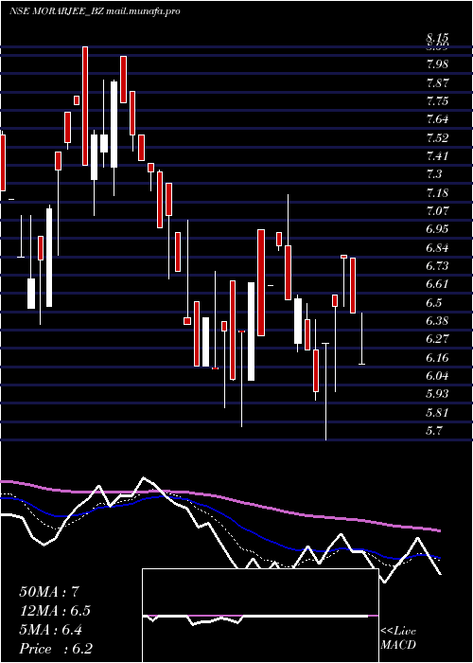Image resolution: width=473 pixels, height=663 pixels.
Task: Click the 6.38 price axis label
Action: 437,321
